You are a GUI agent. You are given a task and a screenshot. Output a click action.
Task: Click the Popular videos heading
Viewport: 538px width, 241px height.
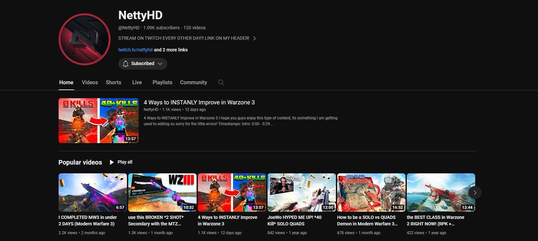tap(80, 162)
